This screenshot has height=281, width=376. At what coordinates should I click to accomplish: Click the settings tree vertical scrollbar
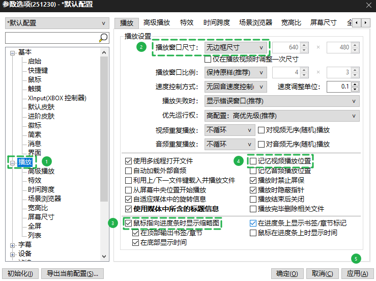104,153
